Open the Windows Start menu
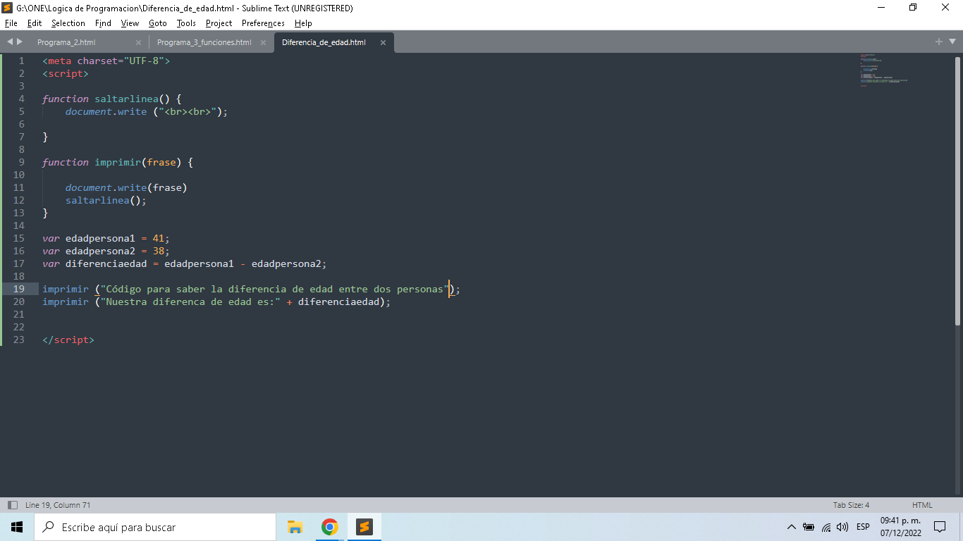Viewport: 963px width, 541px height. 17,527
